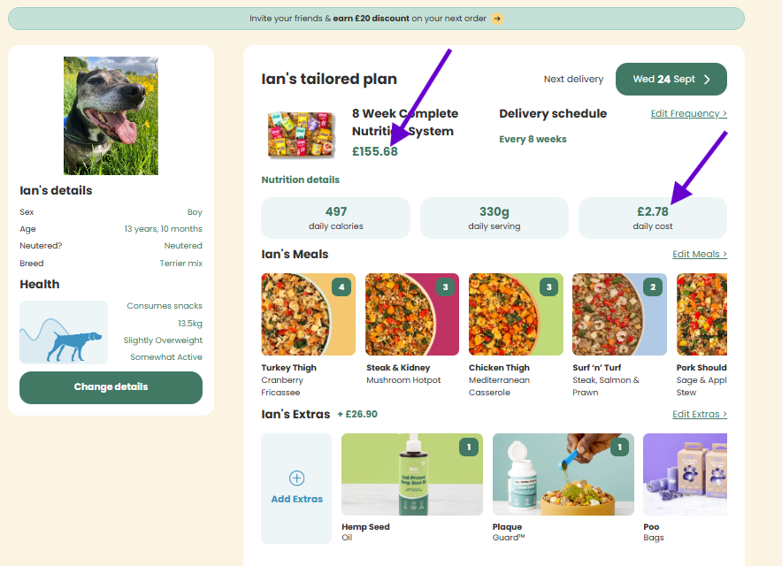Open the Chicken Thigh meal image
Viewport: 782px width, 566px height.
tap(516, 315)
